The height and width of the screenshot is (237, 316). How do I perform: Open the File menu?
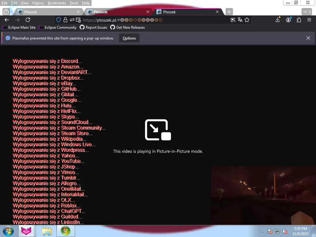tap(4, 3)
